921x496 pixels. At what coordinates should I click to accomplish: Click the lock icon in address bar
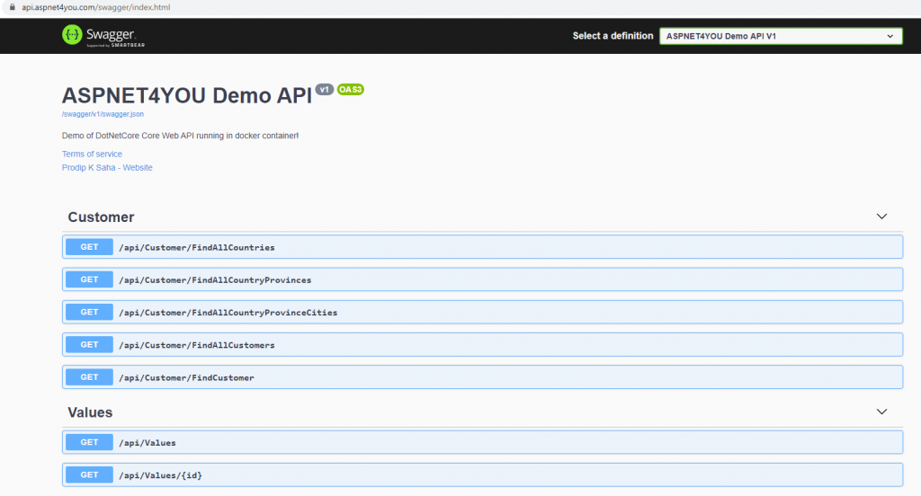pos(12,7)
